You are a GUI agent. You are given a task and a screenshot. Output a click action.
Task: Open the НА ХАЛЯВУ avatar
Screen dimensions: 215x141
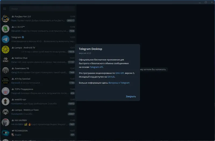[x=5, y=122]
